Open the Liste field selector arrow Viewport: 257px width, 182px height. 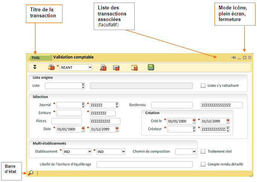click(x=83, y=86)
